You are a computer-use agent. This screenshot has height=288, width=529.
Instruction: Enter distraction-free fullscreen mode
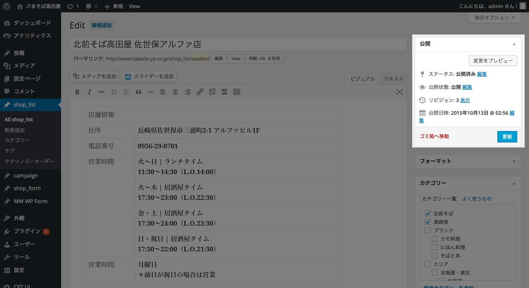pyautogui.click(x=399, y=92)
